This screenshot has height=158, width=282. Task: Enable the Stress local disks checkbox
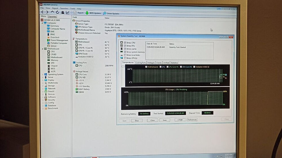[x=125, y=55]
